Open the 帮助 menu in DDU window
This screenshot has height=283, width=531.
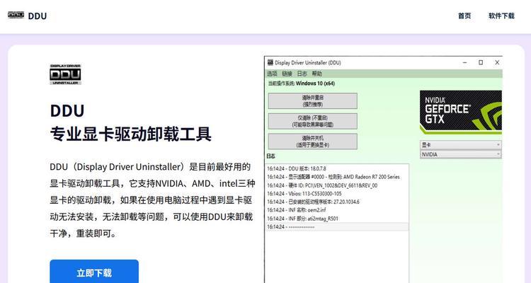coord(316,74)
